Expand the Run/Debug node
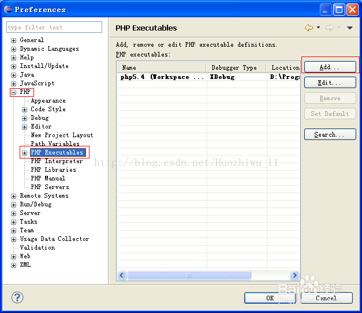This screenshot has width=362, height=313. click(x=14, y=205)
